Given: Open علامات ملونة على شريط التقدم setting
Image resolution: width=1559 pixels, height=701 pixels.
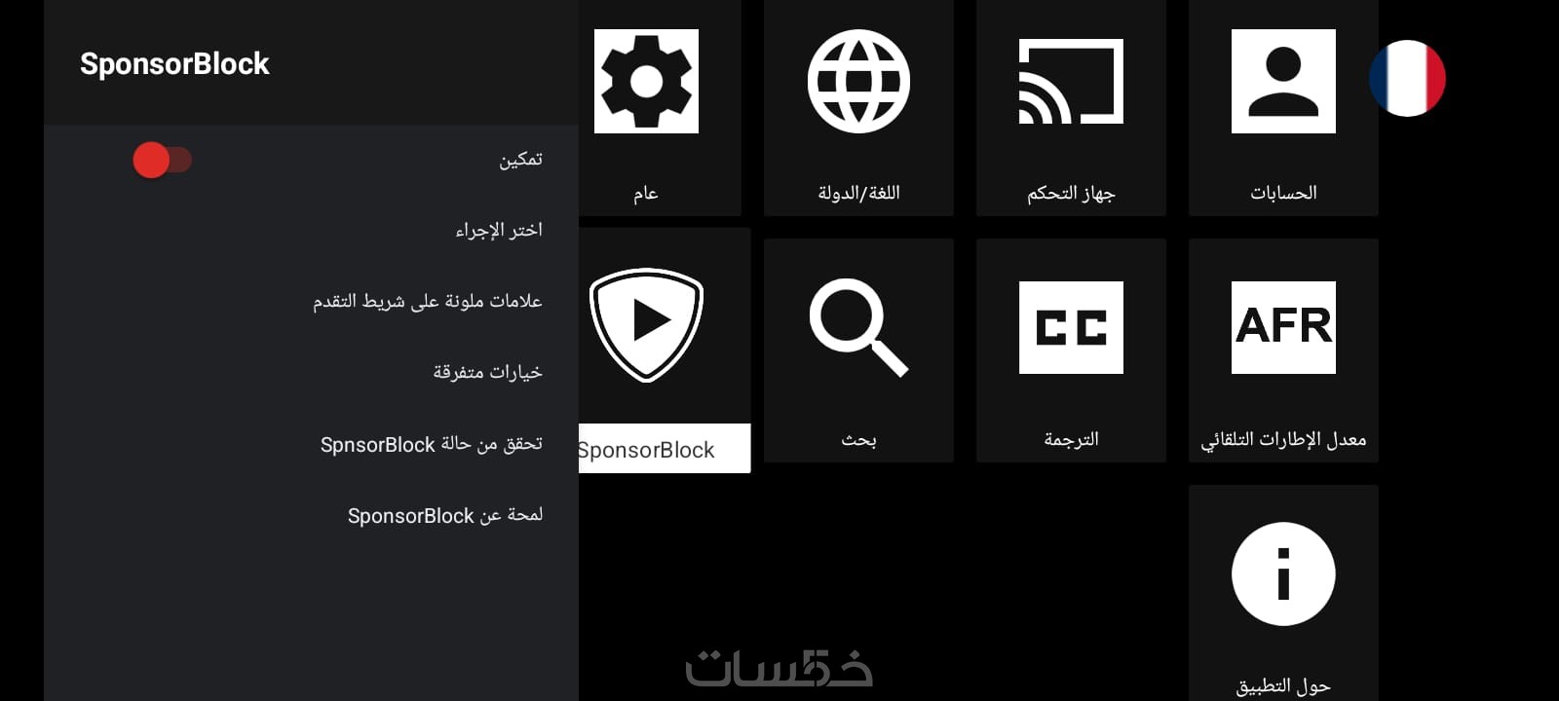Looking at the screenshot, I should tap(427, 301).
